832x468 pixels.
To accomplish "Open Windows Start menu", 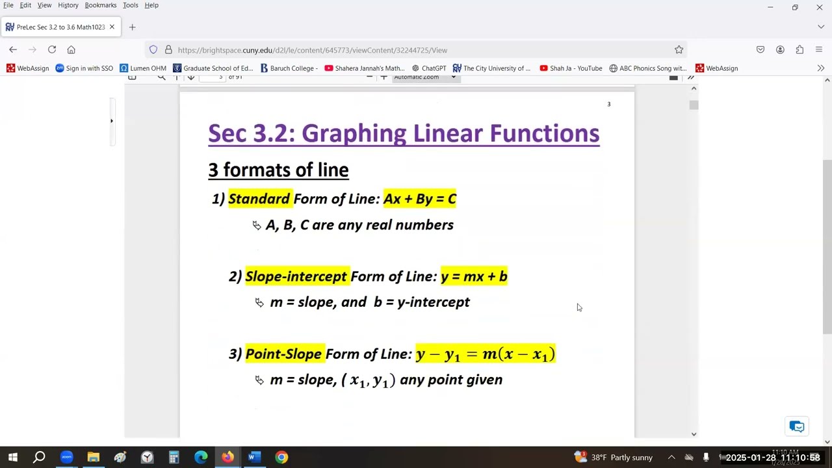I will pyautogui.click(x=12, y=457).
